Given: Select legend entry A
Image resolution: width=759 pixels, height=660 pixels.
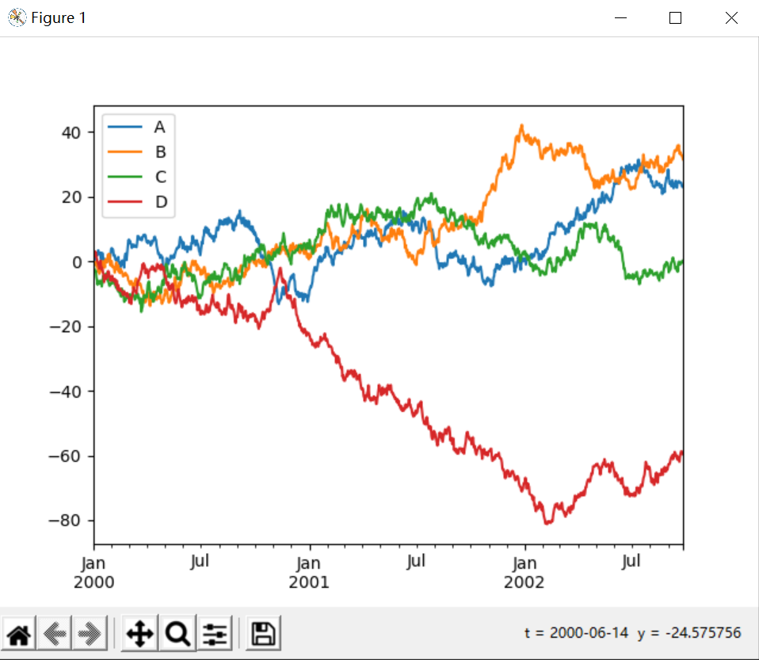Looking at the screenshot, I should click(x=159, y=127).
